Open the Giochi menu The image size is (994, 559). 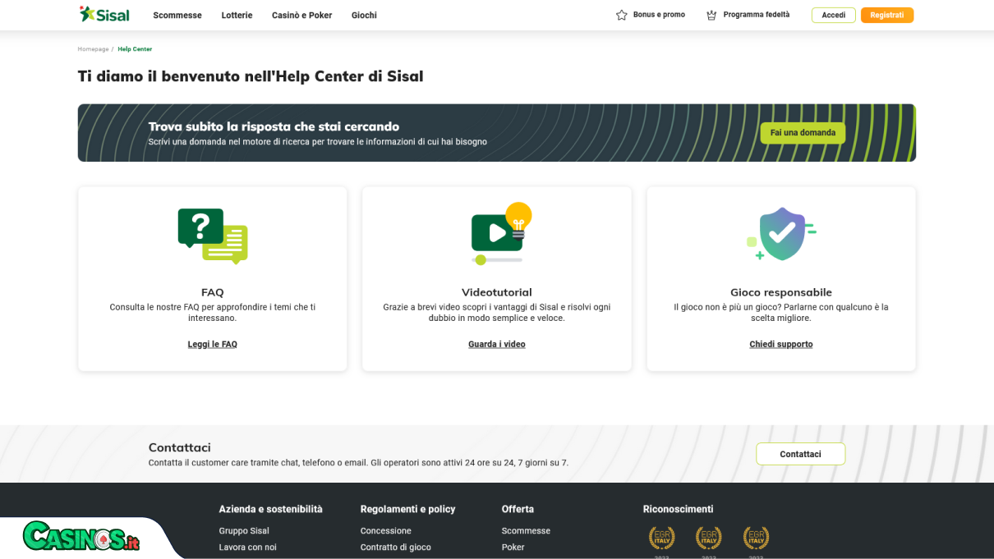tap(364, 16)
